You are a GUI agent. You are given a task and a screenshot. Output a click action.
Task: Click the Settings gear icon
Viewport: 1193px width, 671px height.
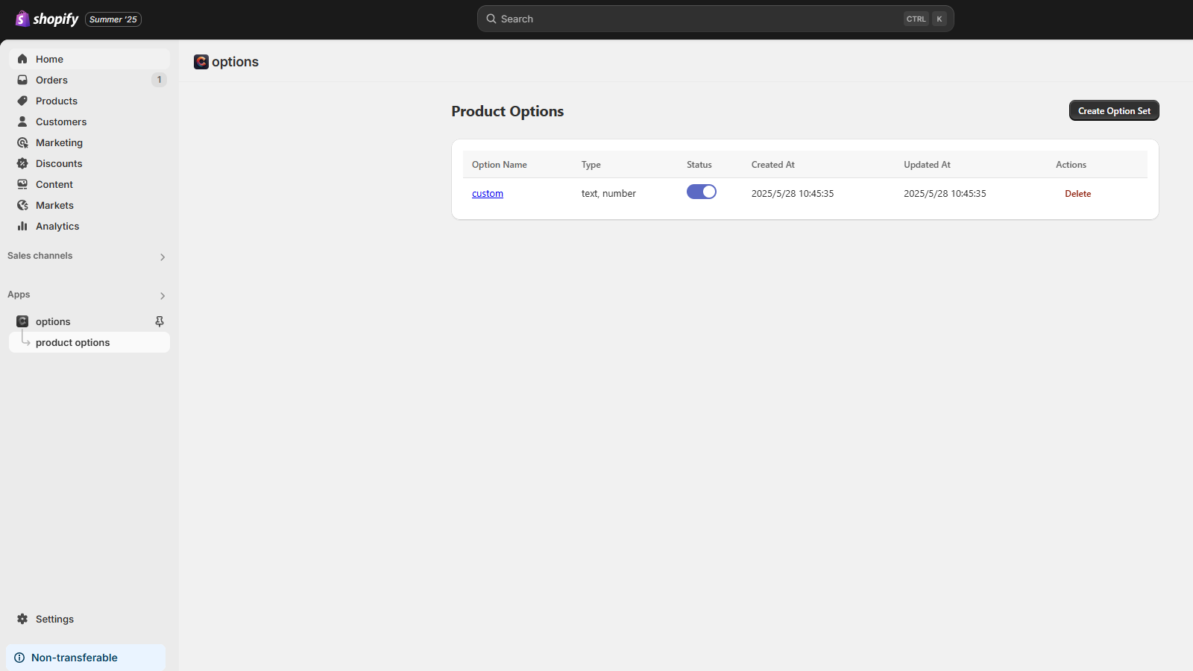tap(22, 619)
